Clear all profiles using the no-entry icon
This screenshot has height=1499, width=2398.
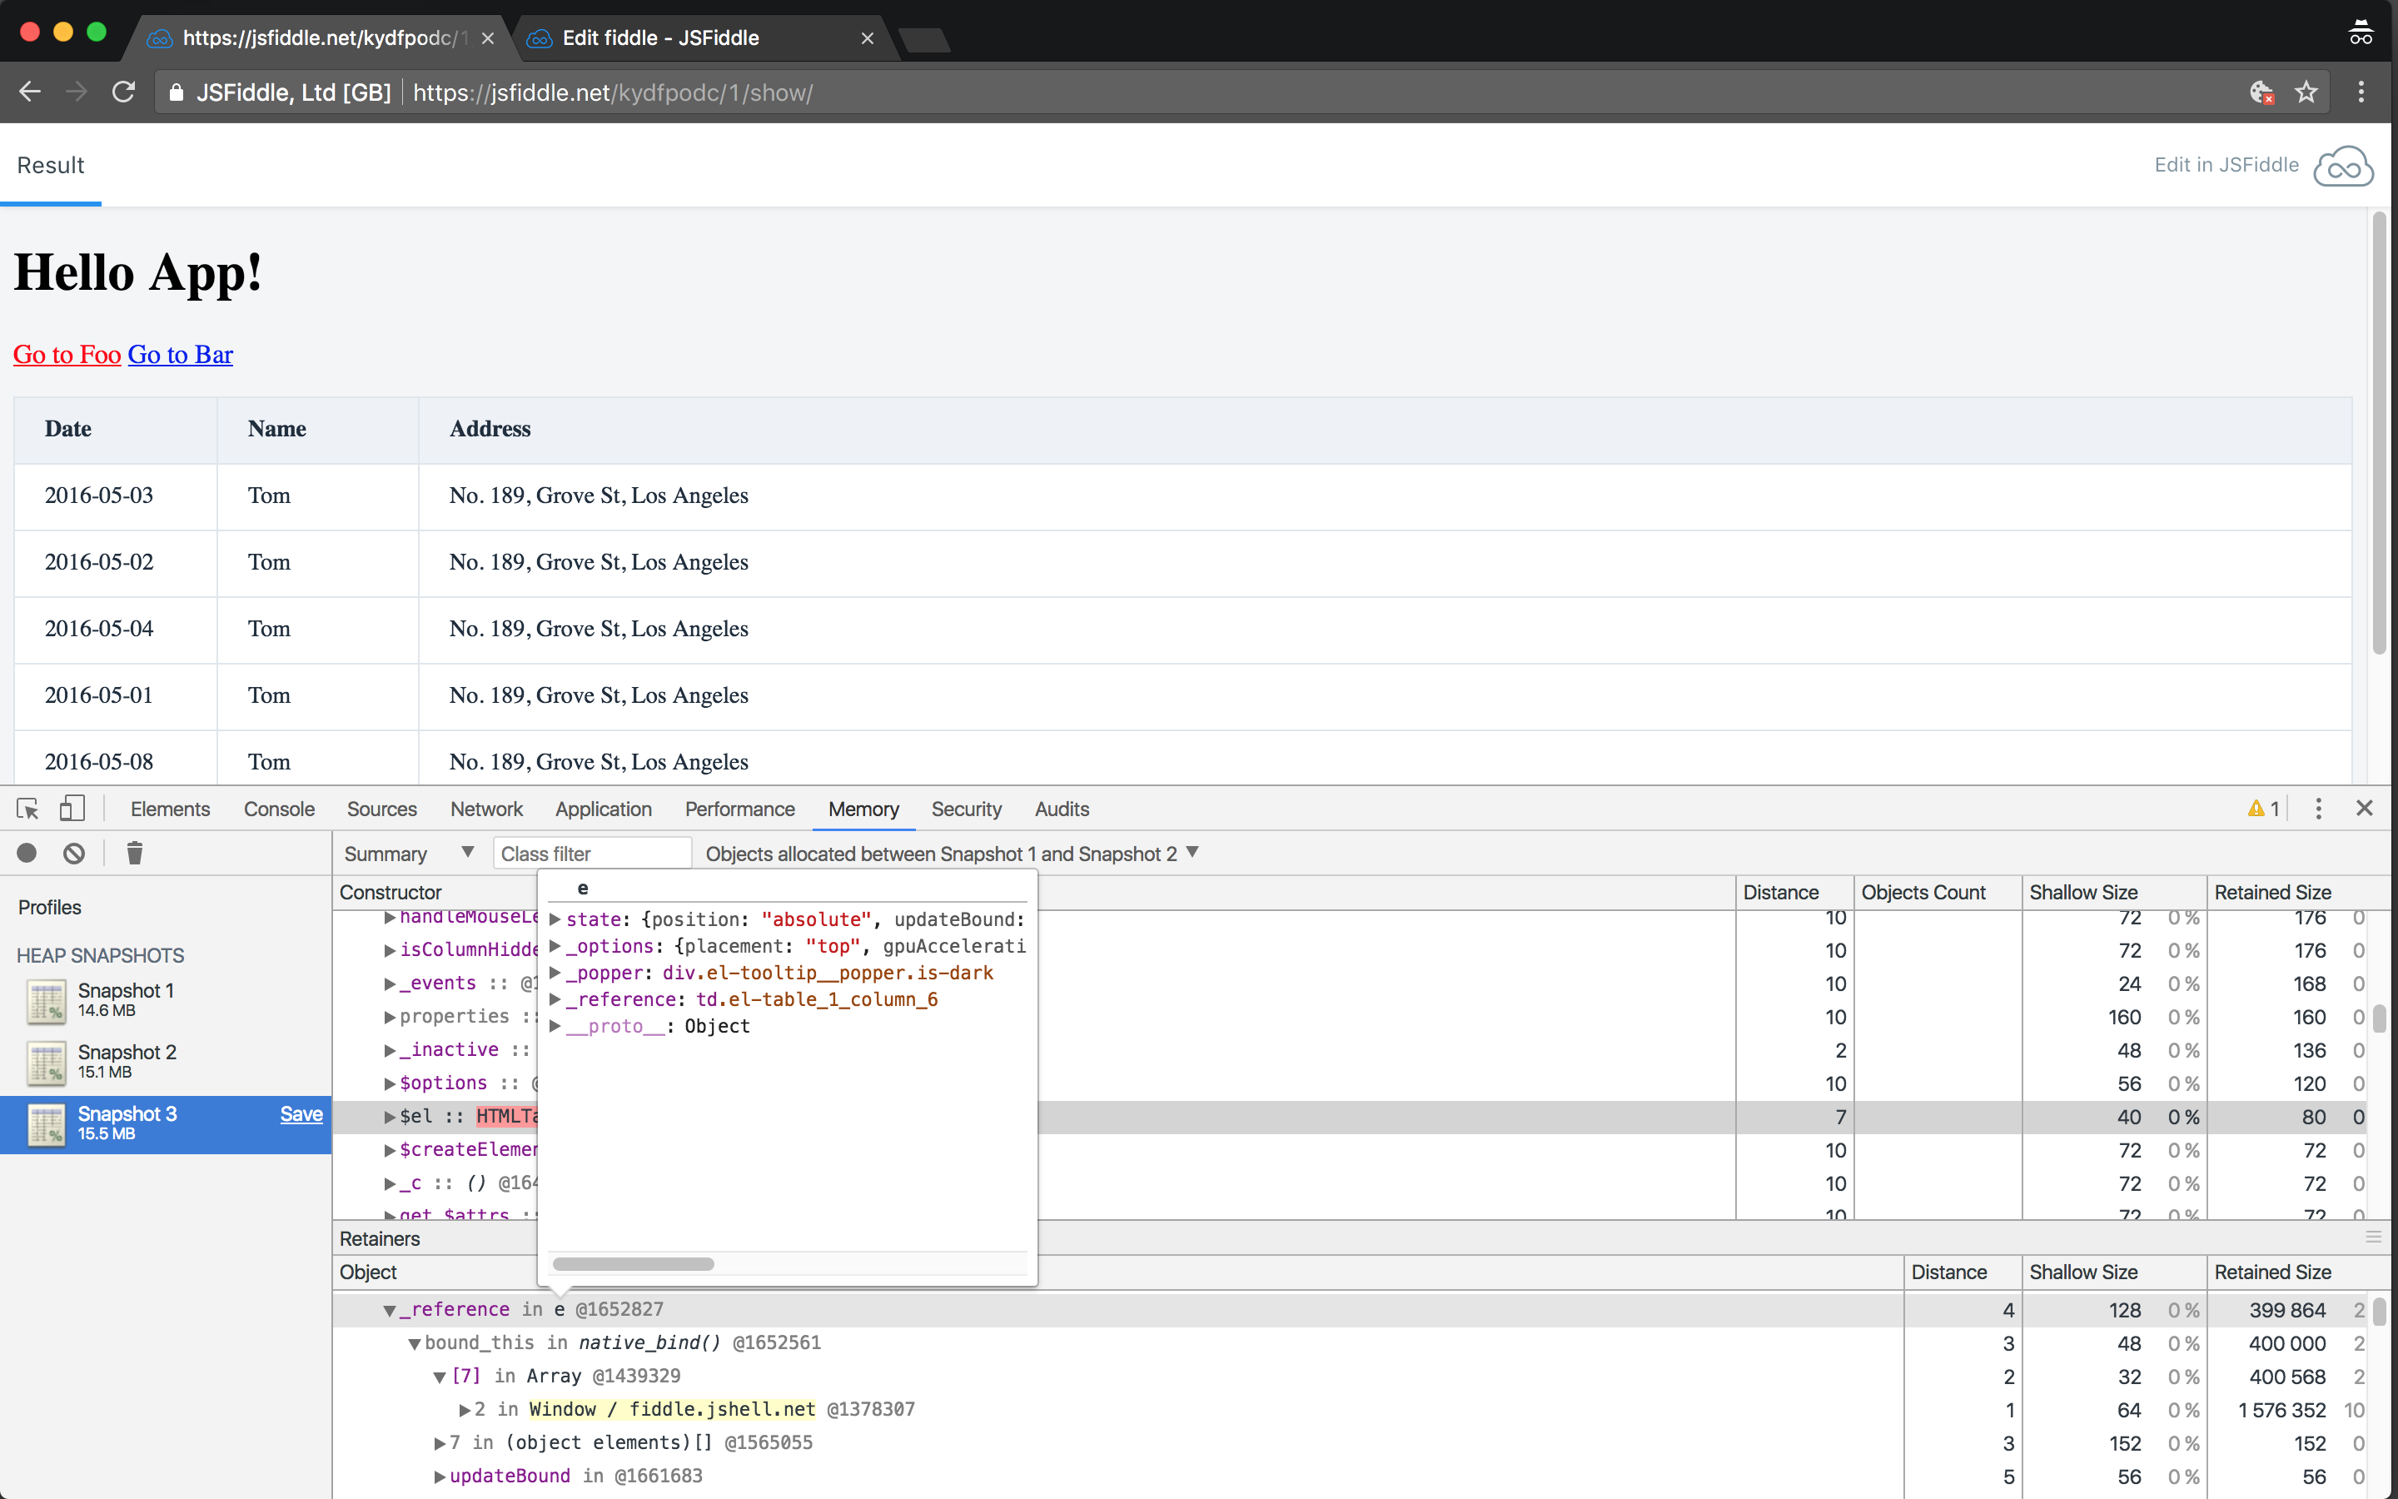click(73, 853)
